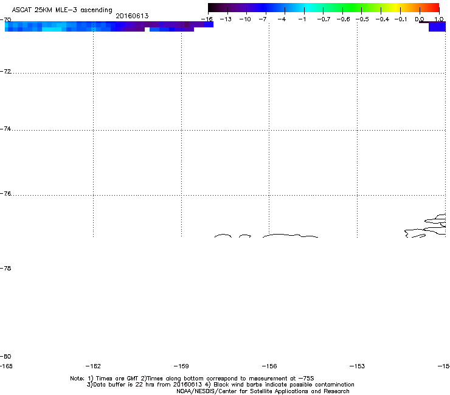
Task: Click the cyan section of the color bar
Action: click(x=308, y=8)
